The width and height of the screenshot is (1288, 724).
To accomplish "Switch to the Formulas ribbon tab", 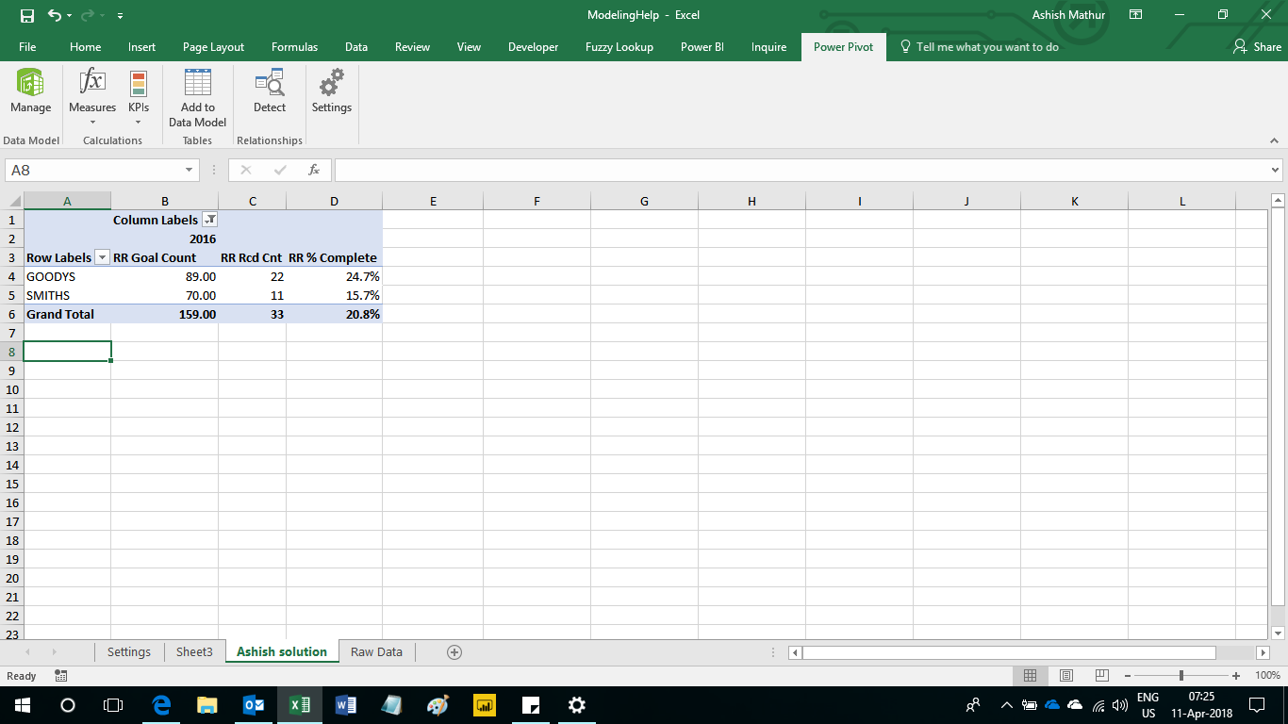I will (x=294, y=47).
